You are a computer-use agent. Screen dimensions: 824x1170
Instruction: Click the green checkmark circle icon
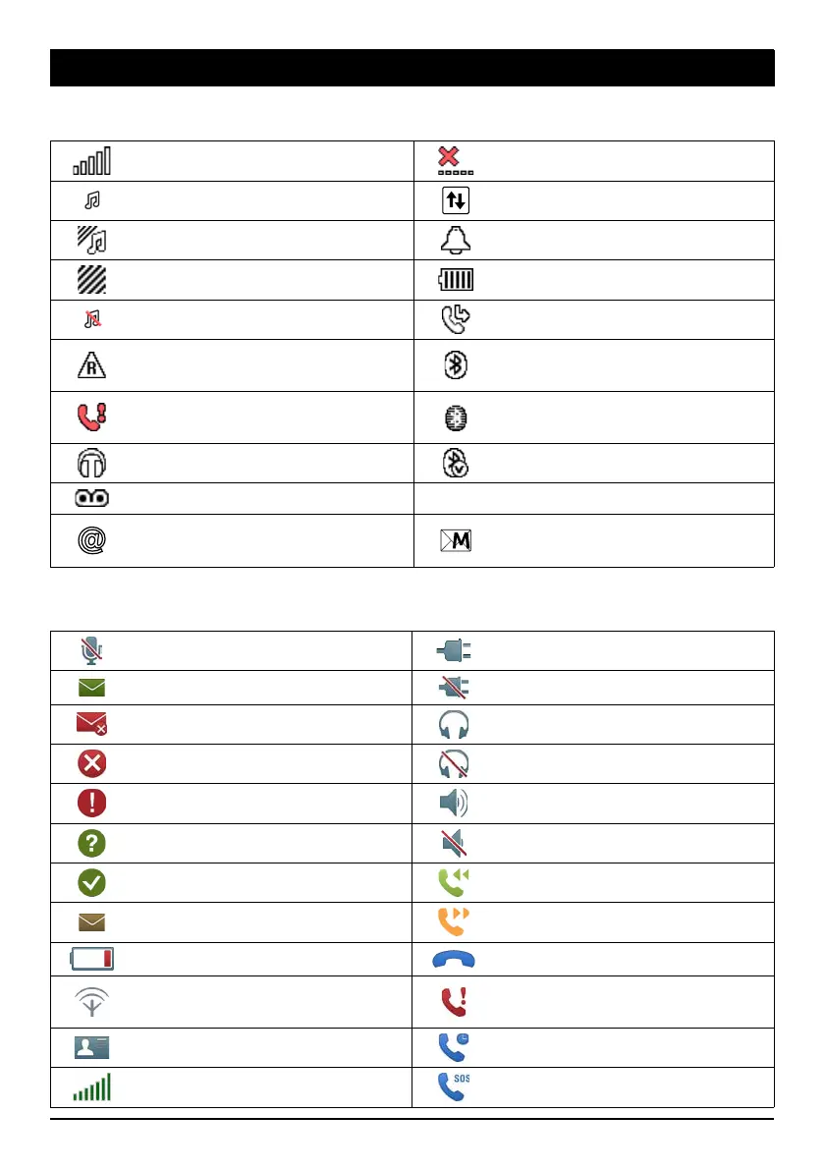pyautogui.click(x=91, y=881)
